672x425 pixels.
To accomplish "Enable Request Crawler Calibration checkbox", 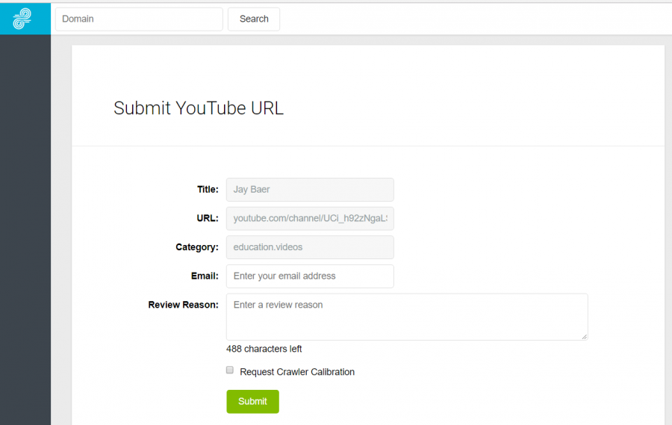I will [x=230, y=370].
